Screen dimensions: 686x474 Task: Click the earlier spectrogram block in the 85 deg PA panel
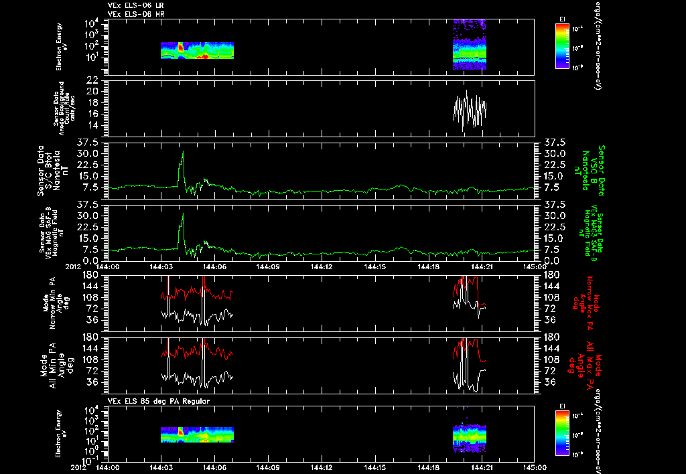[198, 435]
